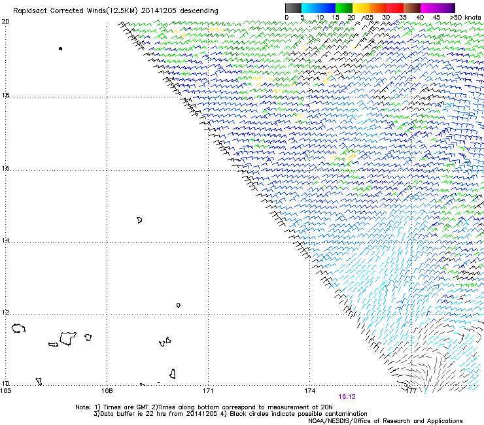Click the '10' legend scale label

click(320, 17)
